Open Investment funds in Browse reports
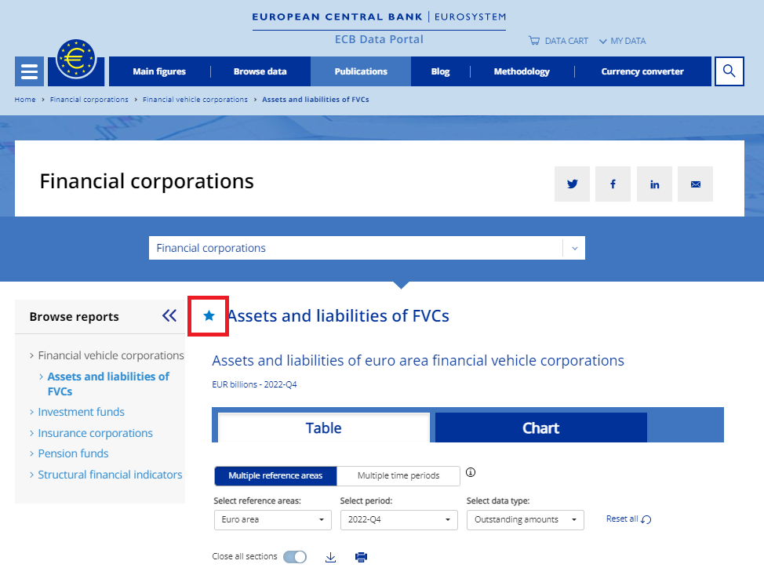Screen dimensions: 764x575 click(x=81, y=412)
